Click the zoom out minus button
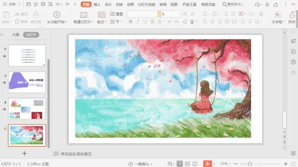 pyautogui.click(x=236, y=164)
